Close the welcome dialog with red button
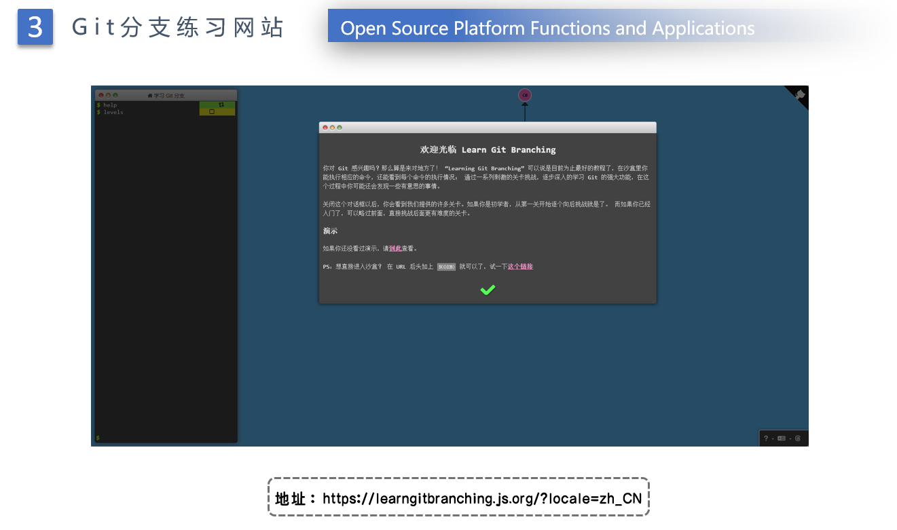Image resolution: width=897 pixels, height=530 pixels. pos(325,128)
